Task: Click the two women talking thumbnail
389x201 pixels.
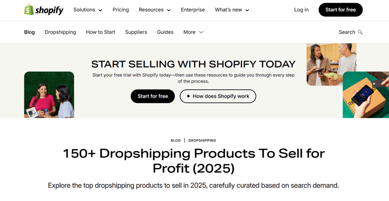Action: [49, 95]
